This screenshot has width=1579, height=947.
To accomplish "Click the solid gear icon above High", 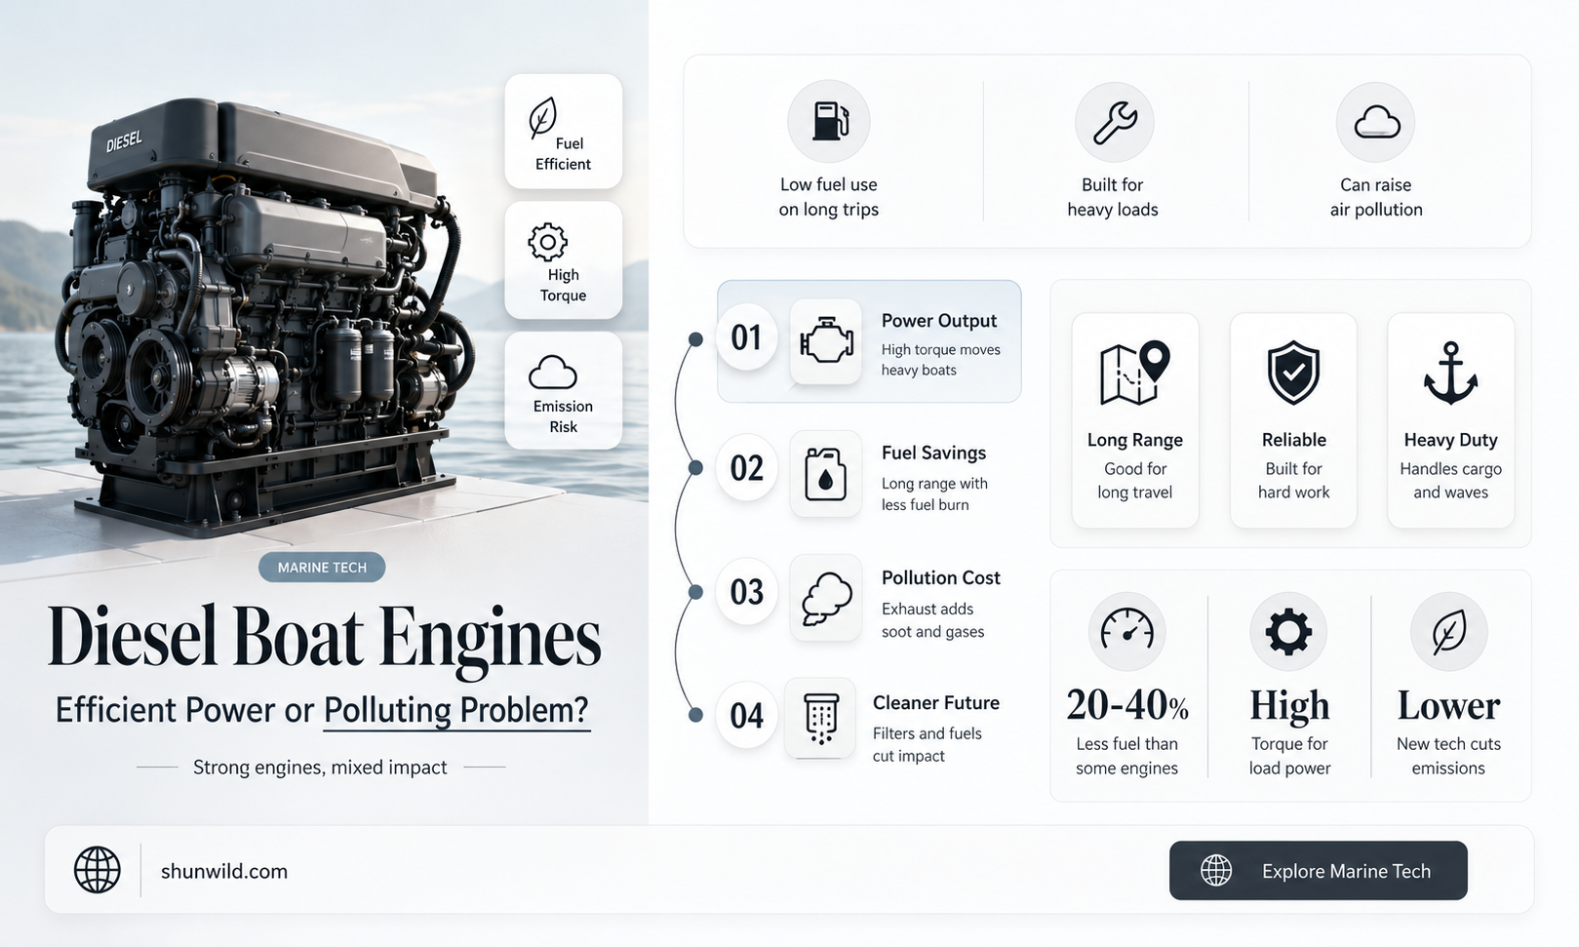I will point(1288,631).
